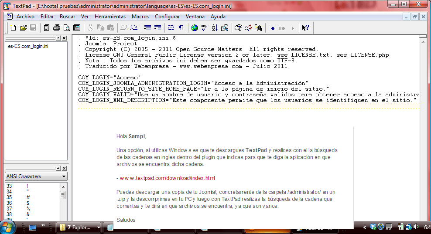Select es-ES.com_login.ini in the document list
The width and height of the screenshot is (431, 234).
pos(28,46)
